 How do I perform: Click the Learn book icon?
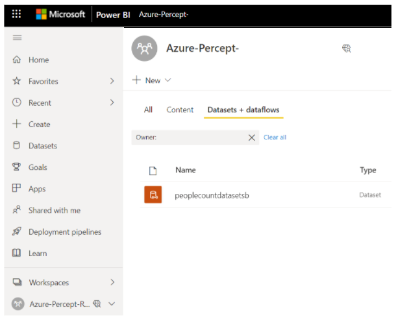click(17, 253)
